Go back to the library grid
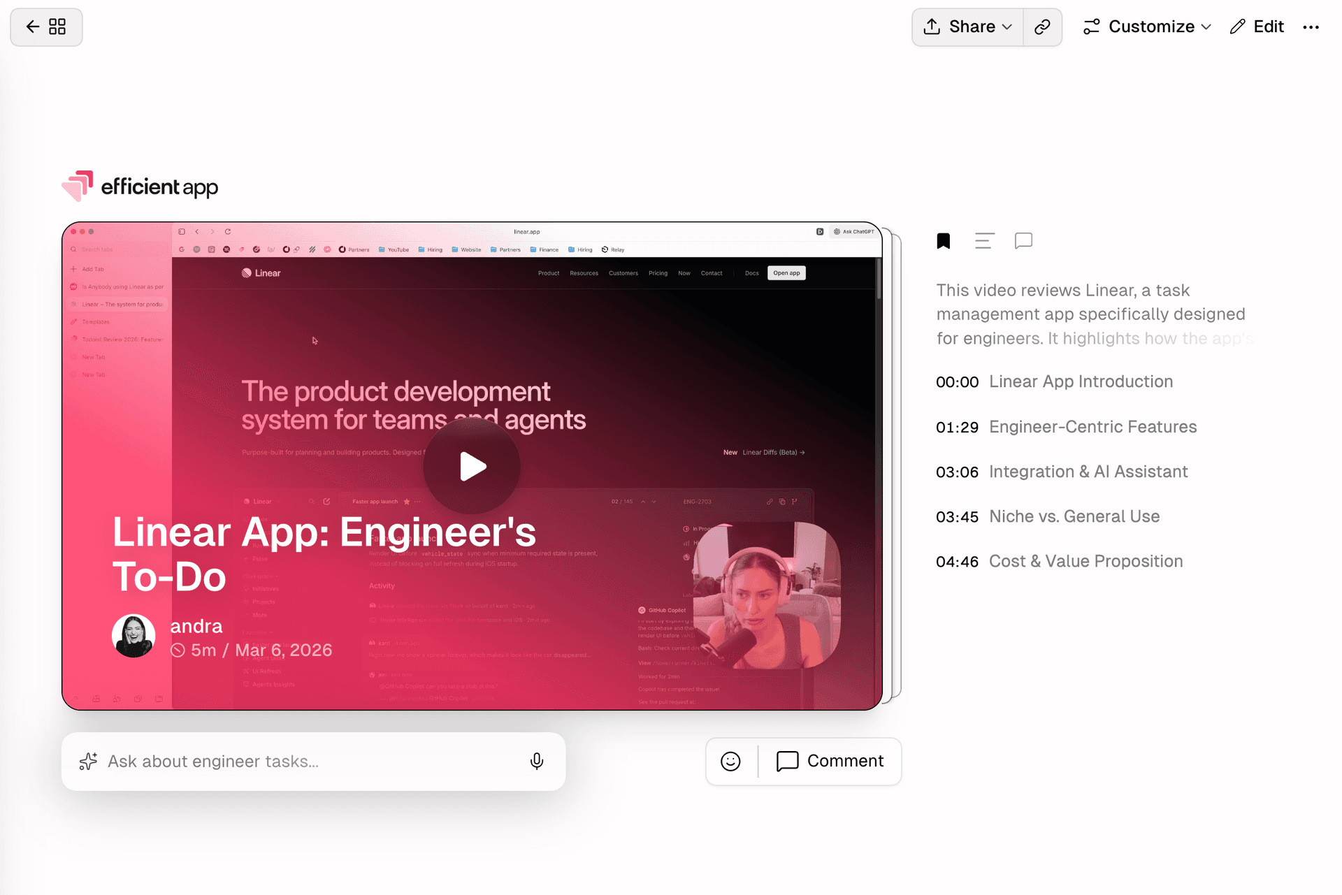 [46, 27]
